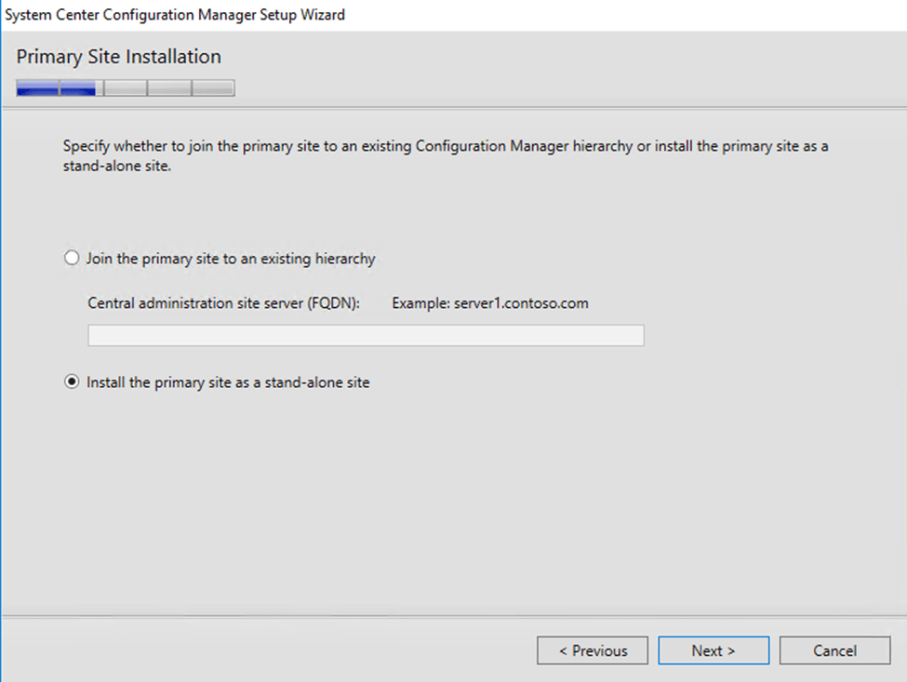This screenshot has height=682, width=907.
Task: Click the Primary Site Installation heading
Action: click(x=118, y=57)
